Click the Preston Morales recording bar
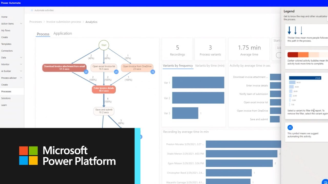Screen dimensions: 328x184 (x=243, y=144)
